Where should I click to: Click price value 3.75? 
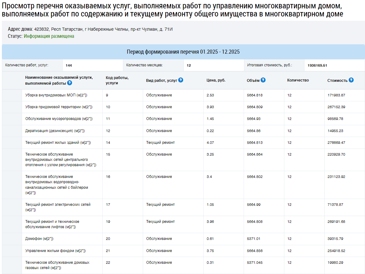pyautogui.click(x=210, y=251)
